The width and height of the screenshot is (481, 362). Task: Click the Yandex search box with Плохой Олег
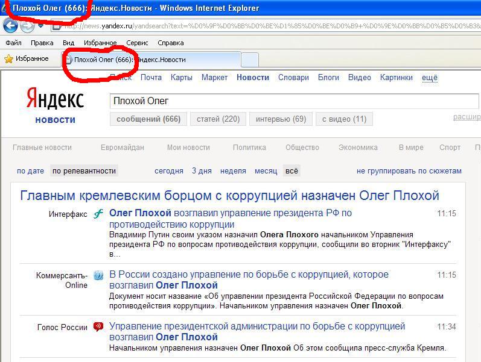point(294,101)
